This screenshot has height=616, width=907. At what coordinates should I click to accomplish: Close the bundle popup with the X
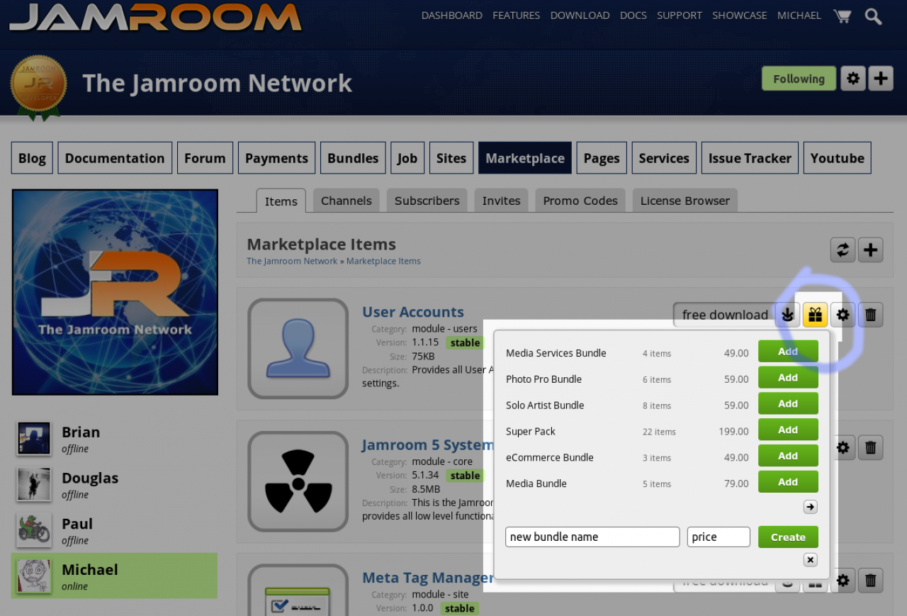(x=811, y=560)
